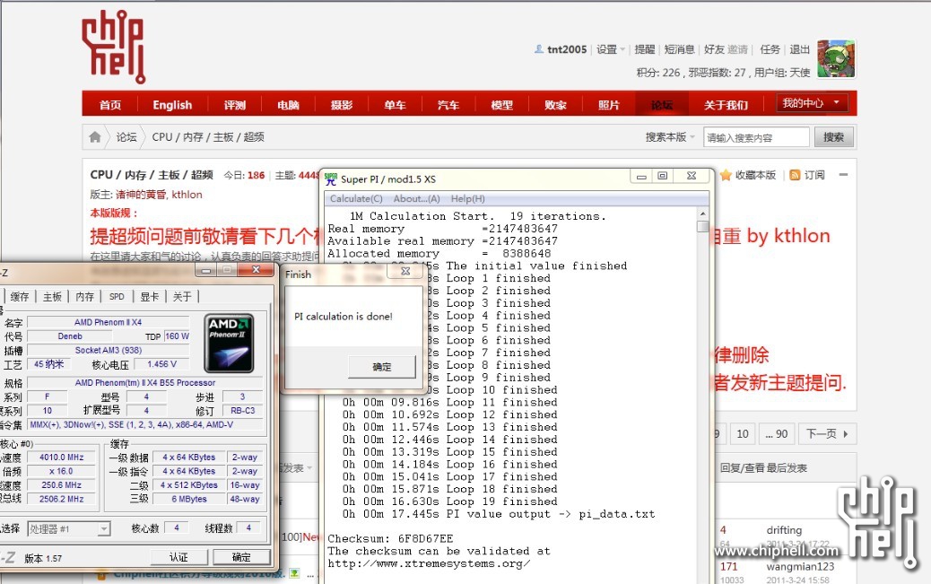This screenshot has width=931, height=584.
Task: Open the 处理器 #1 selector in CPU-Z
Action: 69,528
